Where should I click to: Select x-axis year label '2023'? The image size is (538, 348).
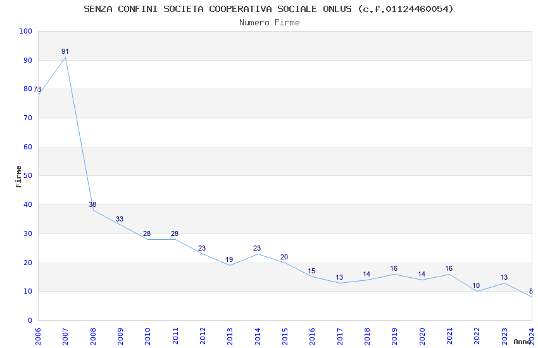click(504, 336)
